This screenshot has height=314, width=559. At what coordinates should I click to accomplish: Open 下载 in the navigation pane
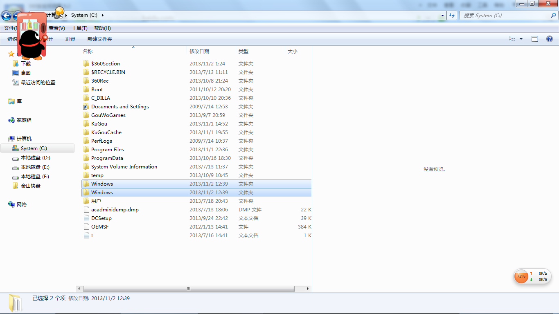click(x=26, y=63)
